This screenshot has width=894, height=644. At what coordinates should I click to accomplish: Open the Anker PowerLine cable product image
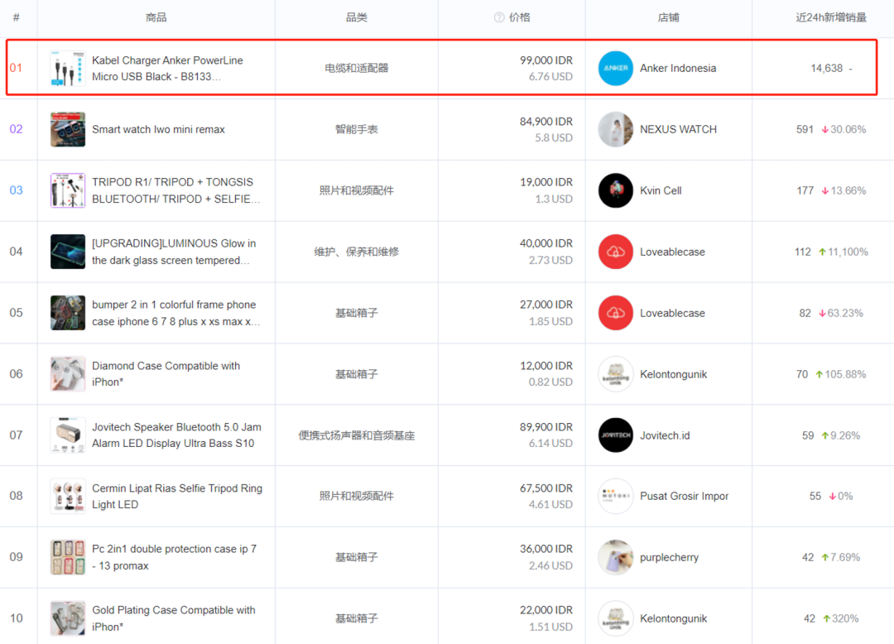point(68,69)
